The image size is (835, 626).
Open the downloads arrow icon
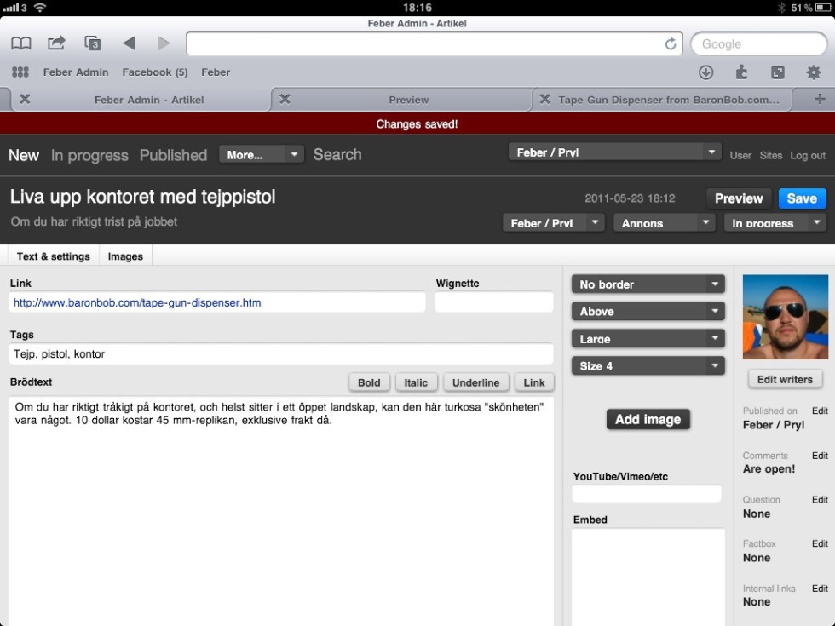point(705,72)
